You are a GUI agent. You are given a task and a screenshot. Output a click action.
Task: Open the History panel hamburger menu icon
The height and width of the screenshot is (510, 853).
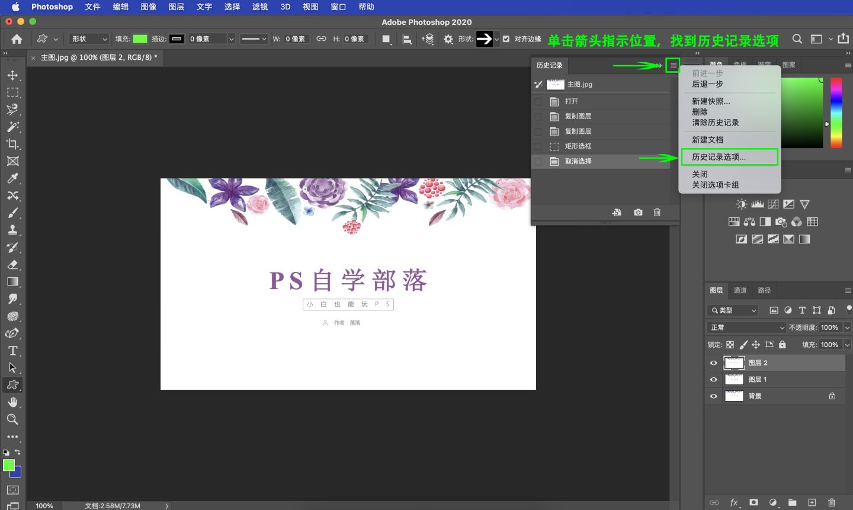[672, 65]
